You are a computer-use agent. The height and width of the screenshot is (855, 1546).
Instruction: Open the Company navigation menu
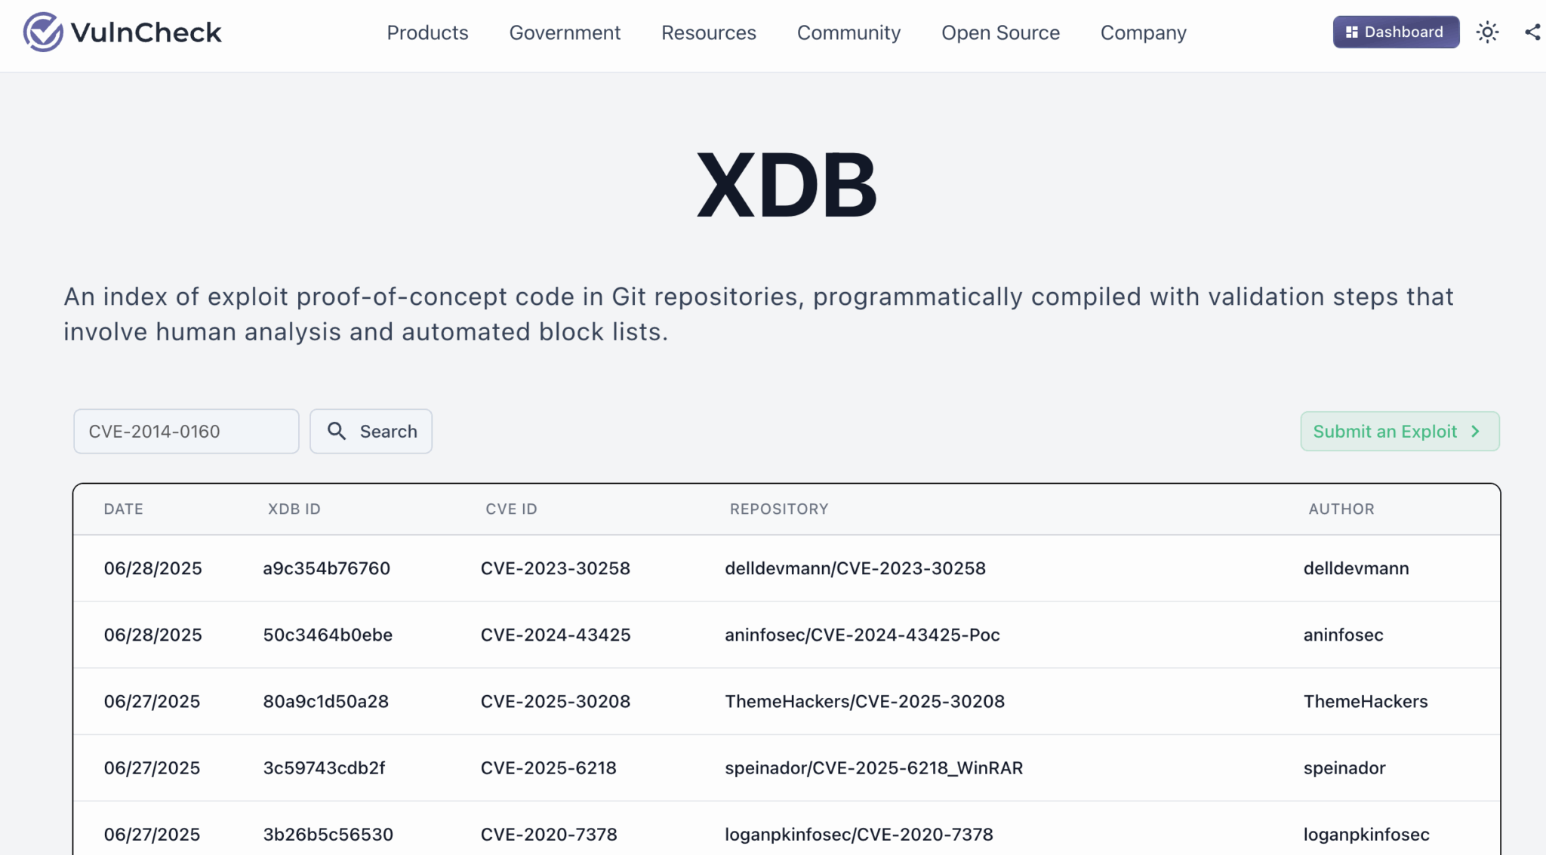(1143, 32)
